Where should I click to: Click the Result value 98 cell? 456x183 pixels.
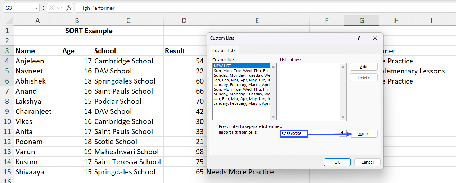point(184,152)
